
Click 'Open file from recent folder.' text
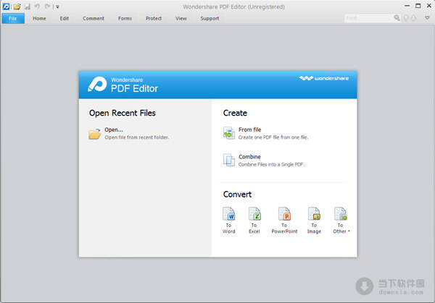pos(137,137)
